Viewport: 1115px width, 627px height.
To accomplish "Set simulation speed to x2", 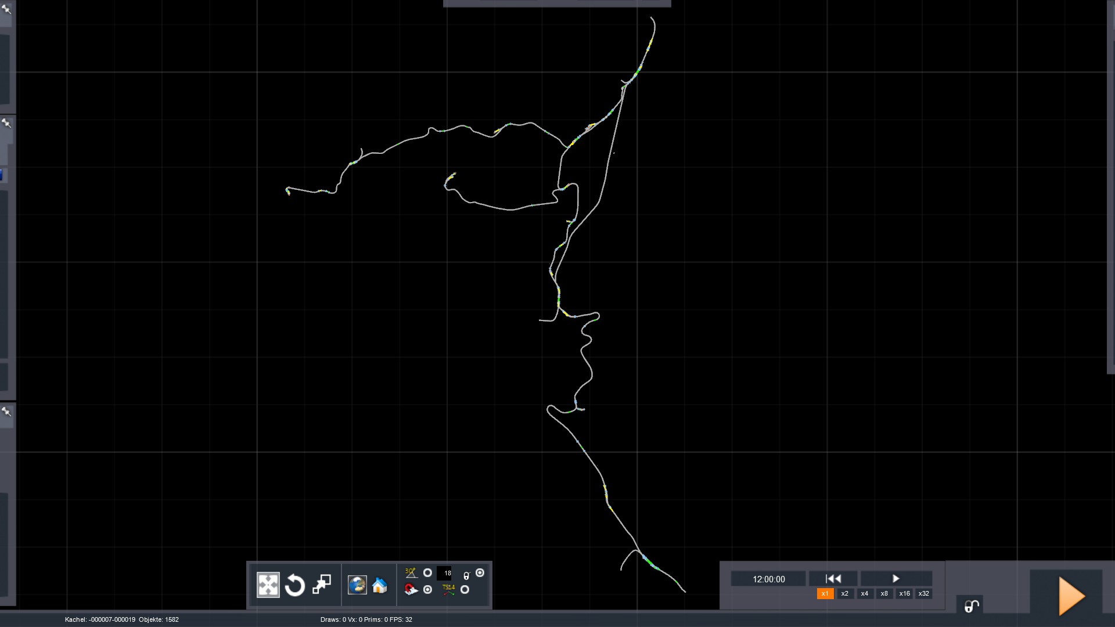I will [x=844, y=593].
